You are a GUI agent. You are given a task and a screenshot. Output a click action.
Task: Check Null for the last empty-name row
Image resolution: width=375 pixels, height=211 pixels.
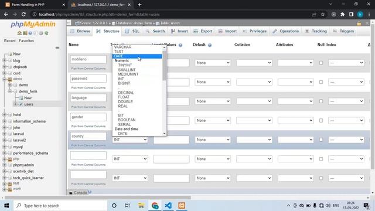click(x=321, y=178)
